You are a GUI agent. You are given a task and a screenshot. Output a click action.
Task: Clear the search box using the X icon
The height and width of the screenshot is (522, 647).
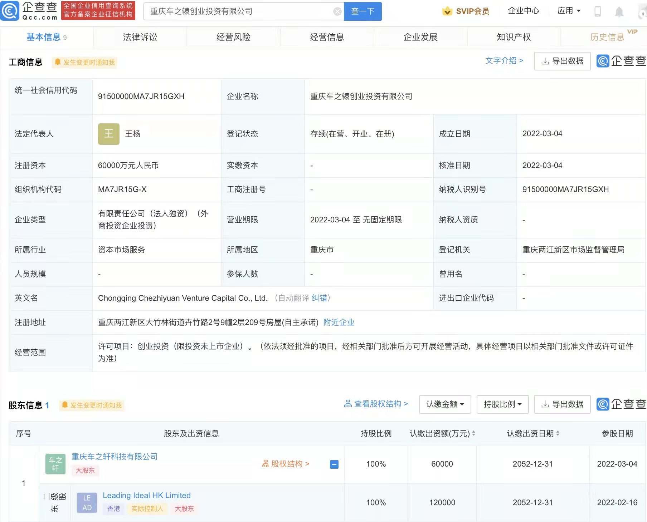tap(337, 11)
